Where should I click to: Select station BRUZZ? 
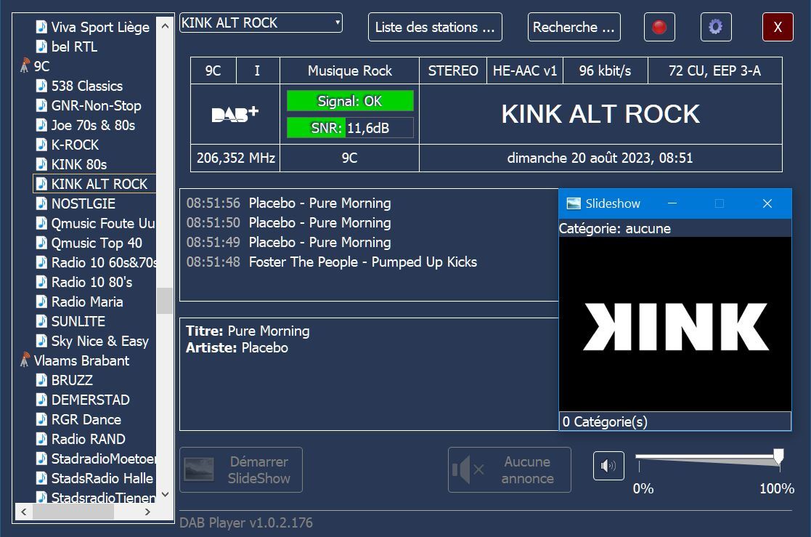(72, 380)
